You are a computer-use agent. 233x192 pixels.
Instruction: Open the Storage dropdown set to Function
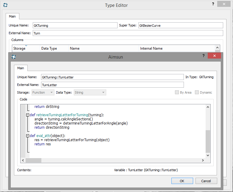pos(43,92)
